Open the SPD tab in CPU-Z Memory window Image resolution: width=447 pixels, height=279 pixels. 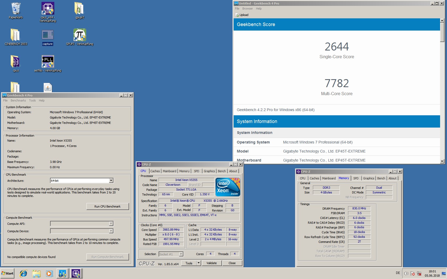356,178
